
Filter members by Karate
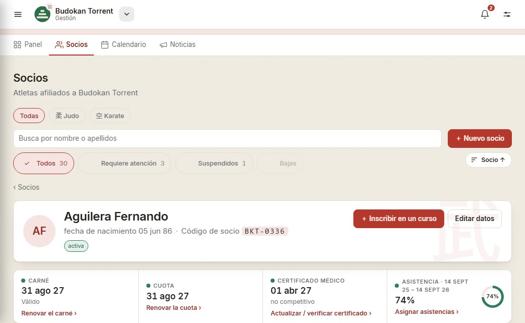pos(110,116)
